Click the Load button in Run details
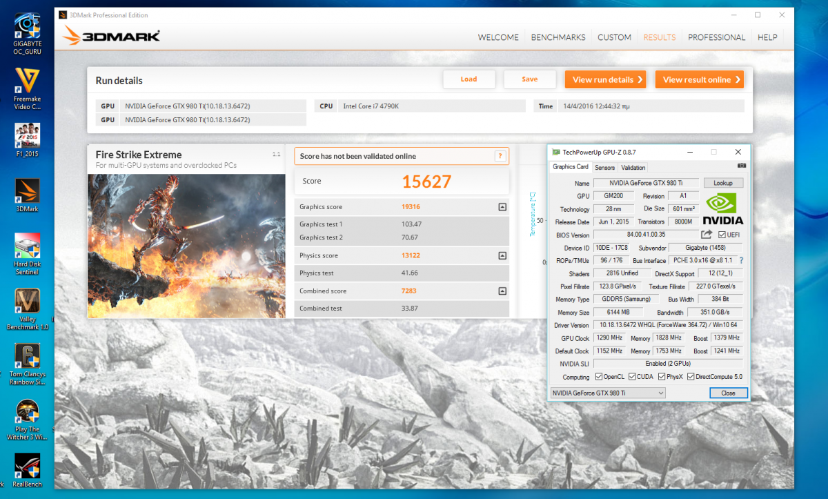Image resolution: width=828 pixels, height=499 pixels. coord(469,79)
